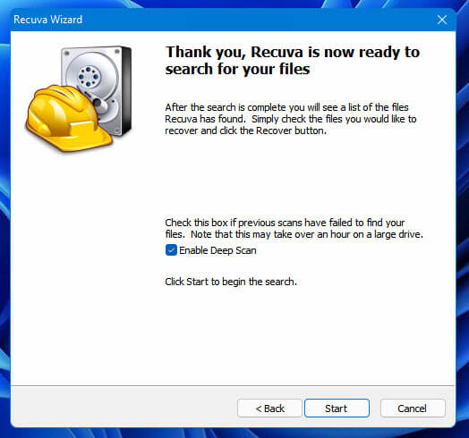Enable Deep Scan checkbox
469x438 pixels.
(171, 250)
